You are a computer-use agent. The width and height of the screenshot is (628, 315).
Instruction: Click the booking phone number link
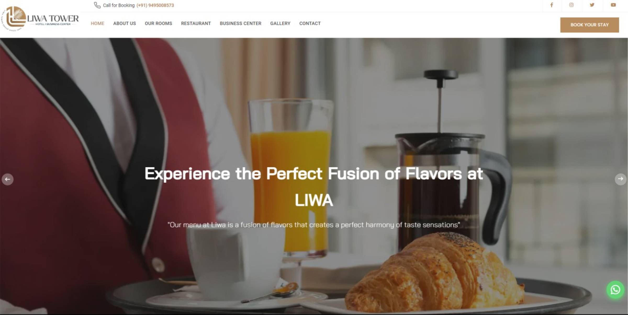tap(155, 5)
